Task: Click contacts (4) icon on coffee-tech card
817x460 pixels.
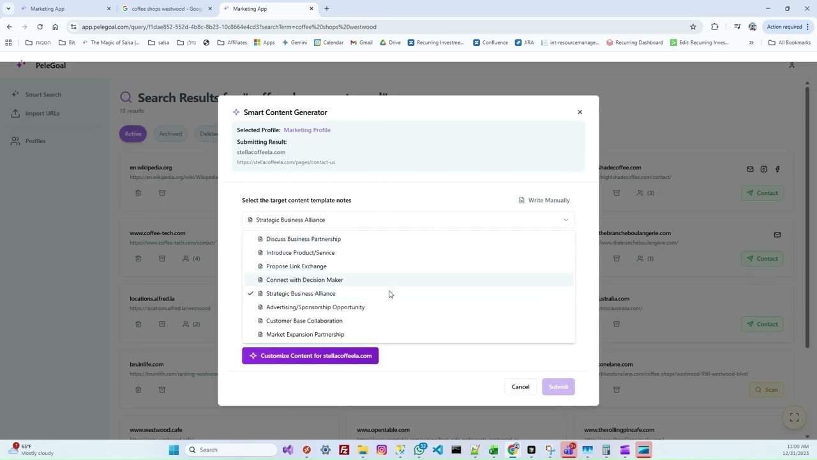Action: click(x=191, y=259)
